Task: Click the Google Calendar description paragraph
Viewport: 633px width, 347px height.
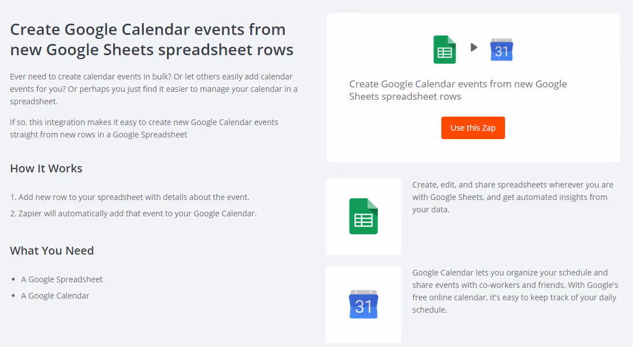Action: click(x=515, y=291)
